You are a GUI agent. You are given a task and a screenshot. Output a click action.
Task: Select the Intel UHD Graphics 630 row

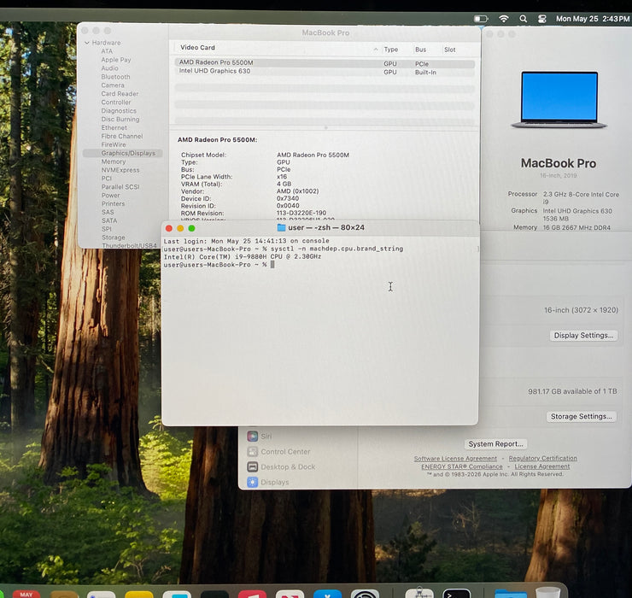(x=325, y=72)
